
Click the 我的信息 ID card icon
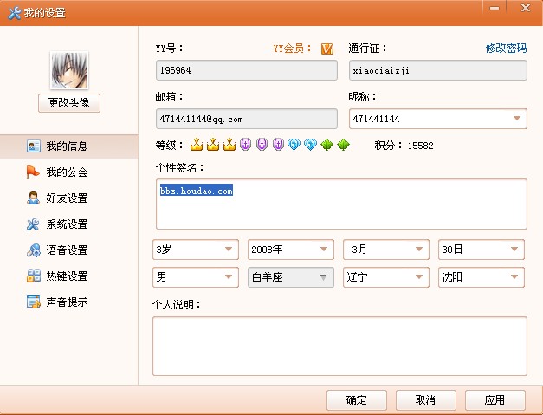33,146
